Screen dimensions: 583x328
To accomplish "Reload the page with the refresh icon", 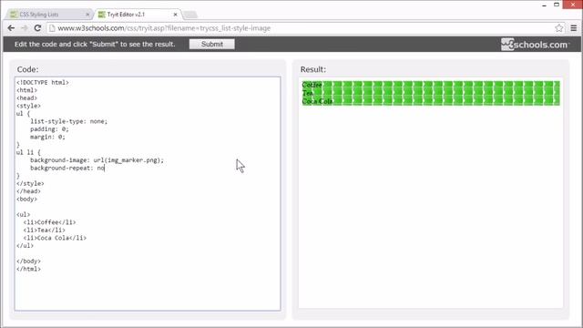I will point(37,28).
